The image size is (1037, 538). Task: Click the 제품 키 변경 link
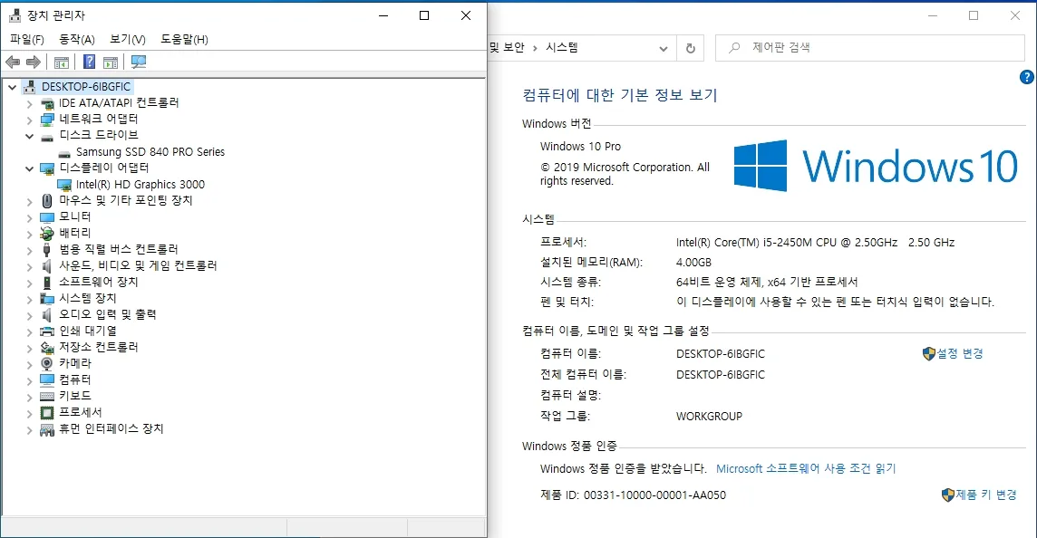[986, 495]
